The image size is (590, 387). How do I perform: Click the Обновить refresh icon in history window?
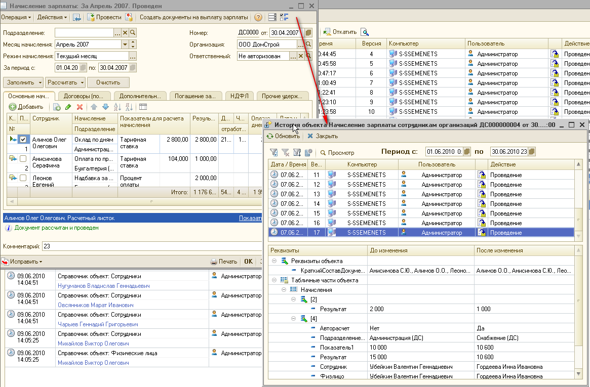270,136
